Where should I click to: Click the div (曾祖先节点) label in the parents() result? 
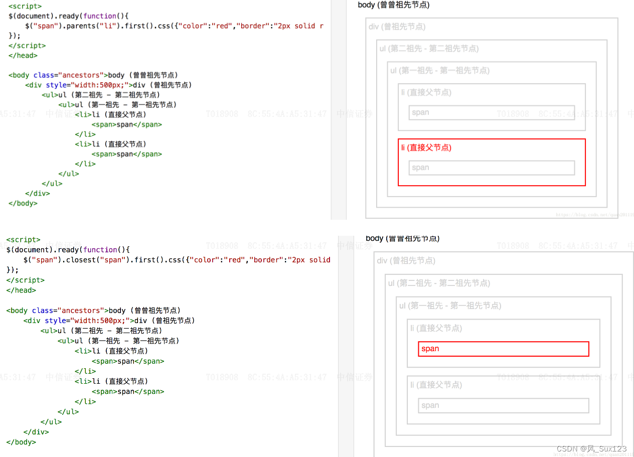click(397, 27)
